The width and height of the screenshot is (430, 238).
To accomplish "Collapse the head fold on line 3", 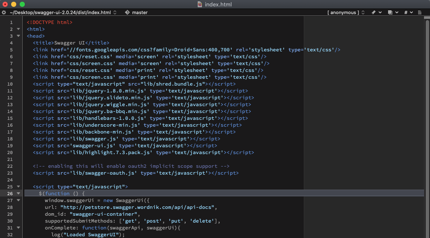I will point(18,36).
